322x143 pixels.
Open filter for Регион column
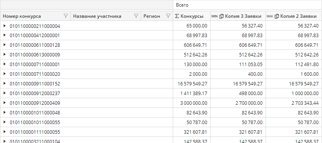tap(168, 16)
